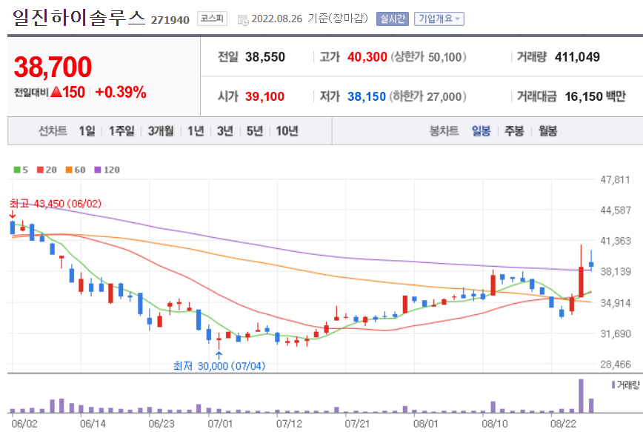Click the 하한가 27,000 text
The image size is (643, 432).
pos(427,96)
